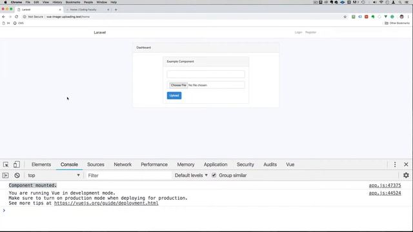Close the Home | Coding Faculty tab
This screenshot has height=232, width=413.
(x=108, y=10)
